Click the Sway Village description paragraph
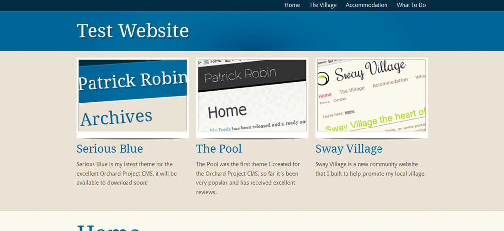This screenshot has width=504, height=231. [371, 169]
